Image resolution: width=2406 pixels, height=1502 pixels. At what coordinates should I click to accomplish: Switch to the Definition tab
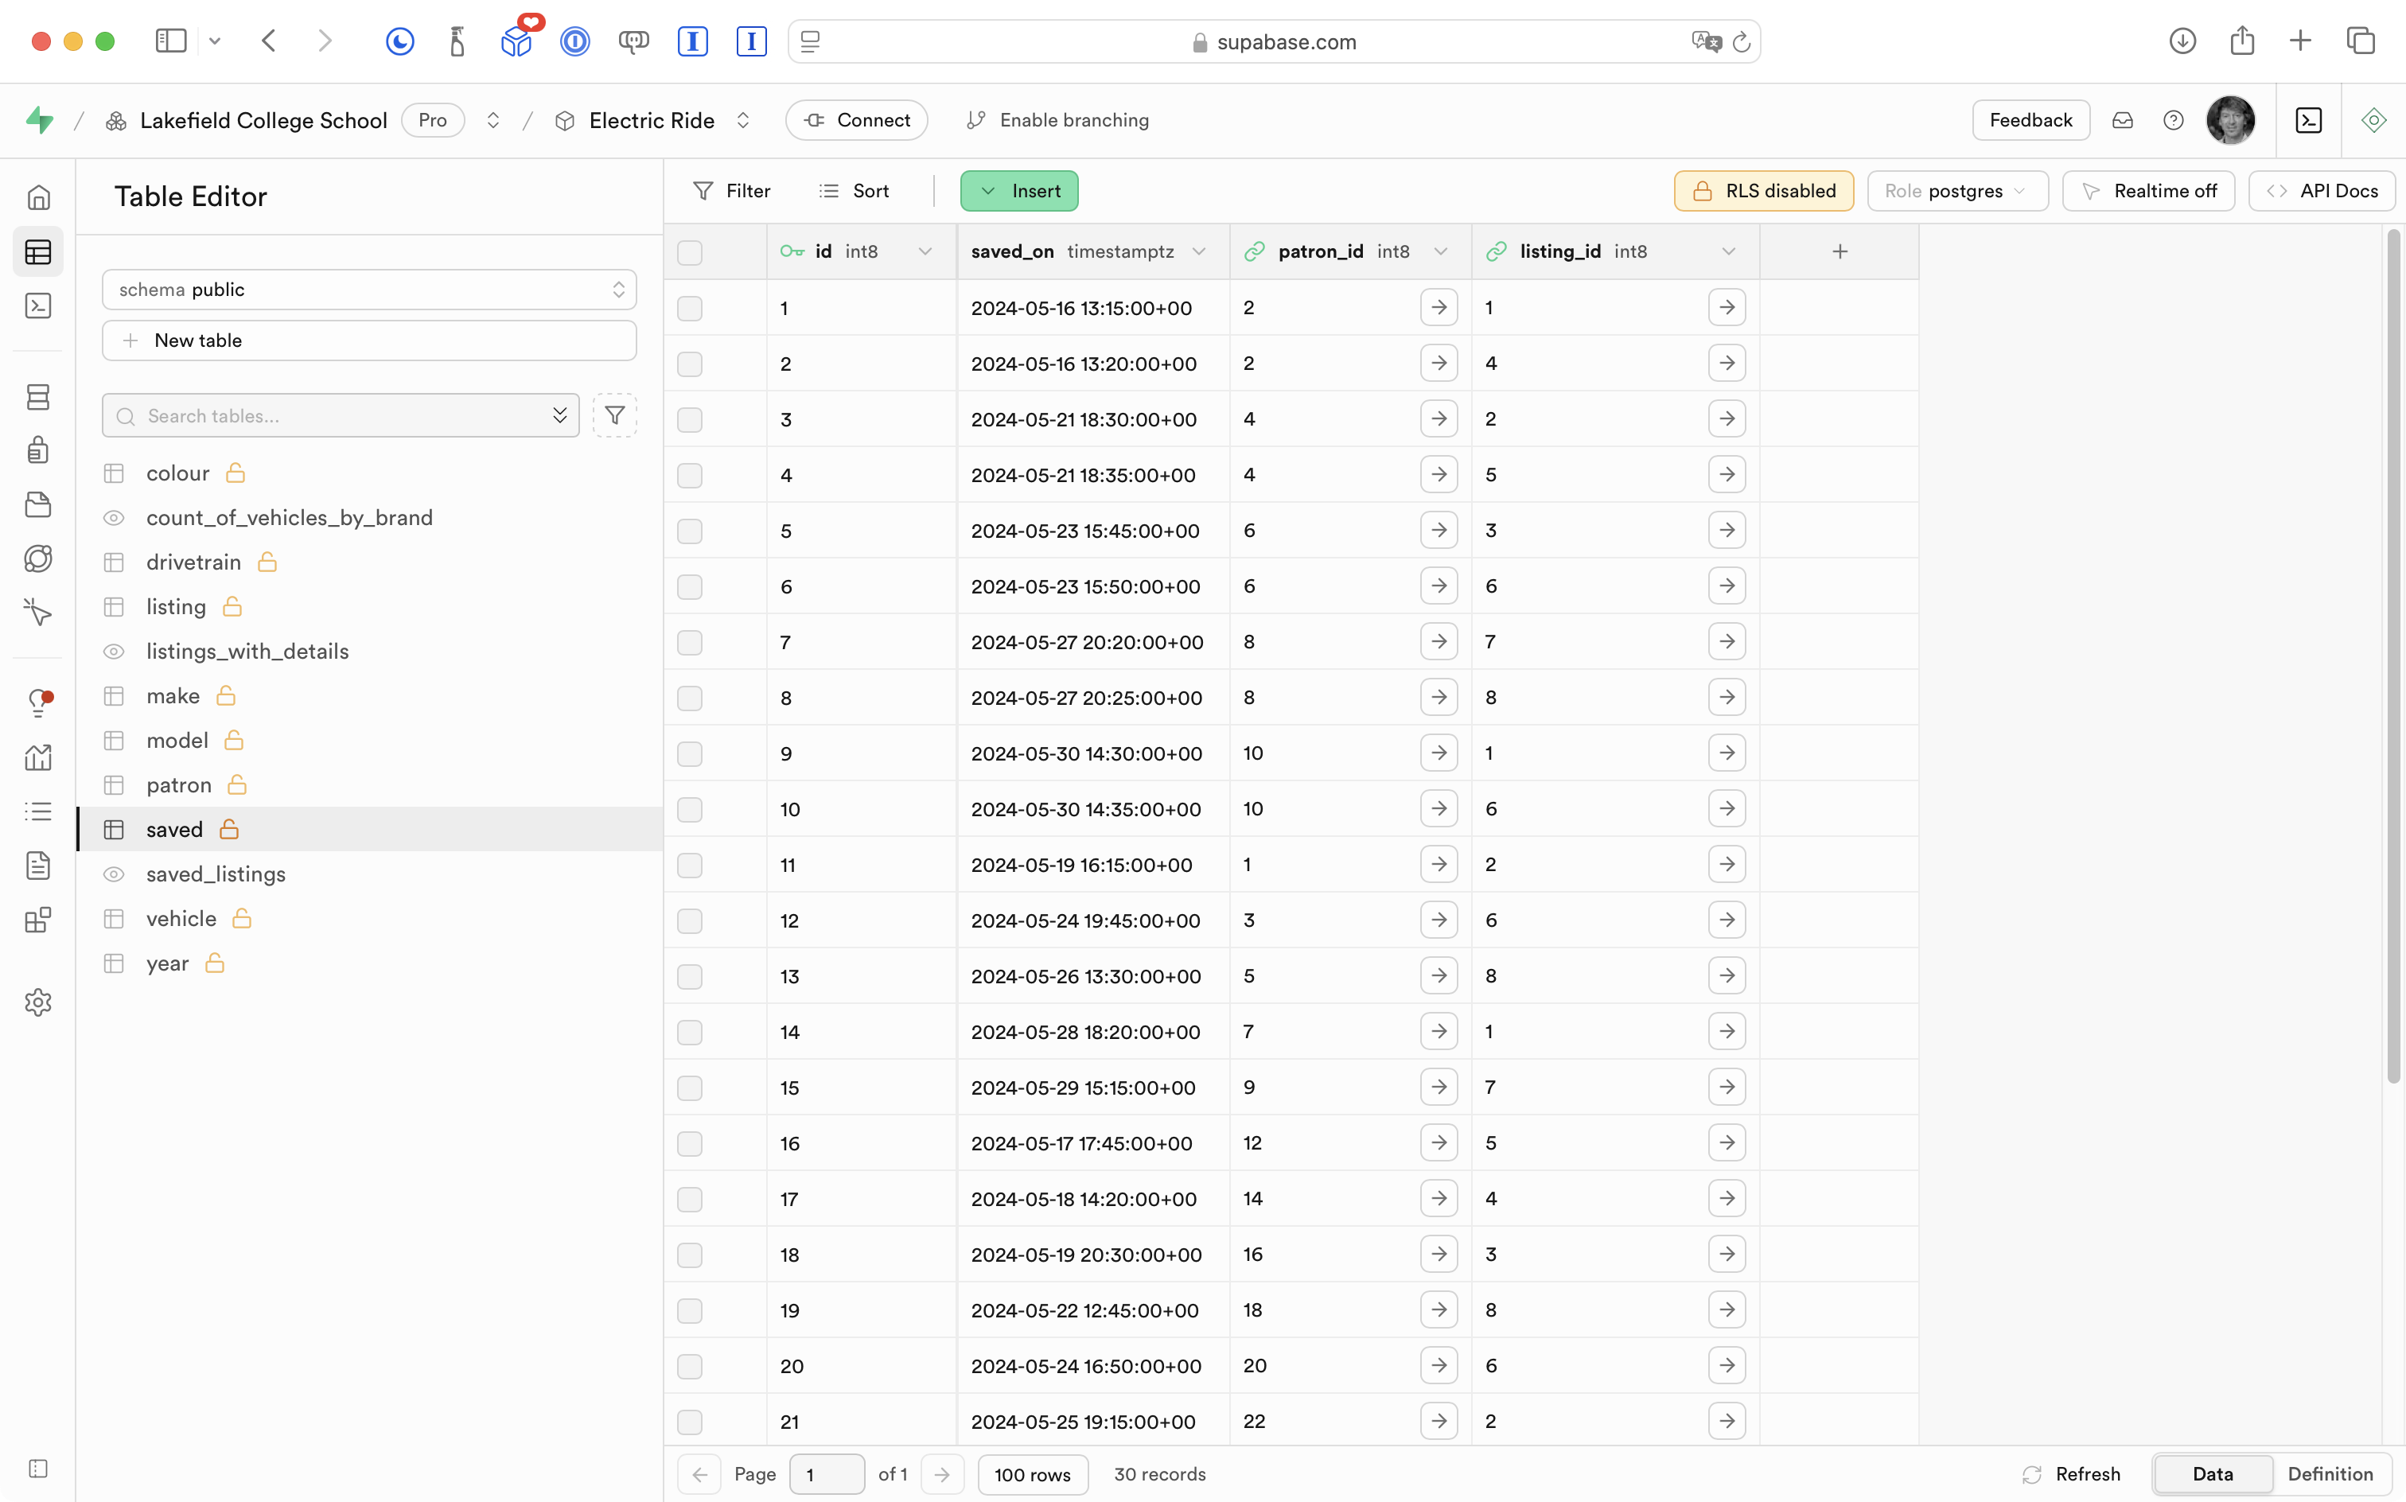click(2330, 1474)
